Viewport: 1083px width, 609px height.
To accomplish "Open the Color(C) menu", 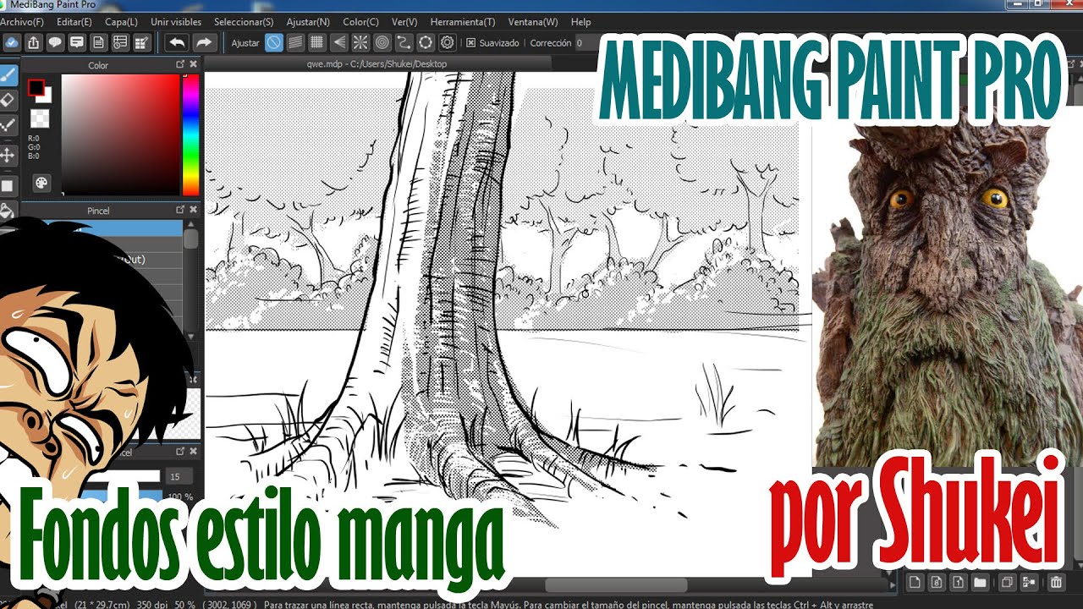I will pos(361,22).
